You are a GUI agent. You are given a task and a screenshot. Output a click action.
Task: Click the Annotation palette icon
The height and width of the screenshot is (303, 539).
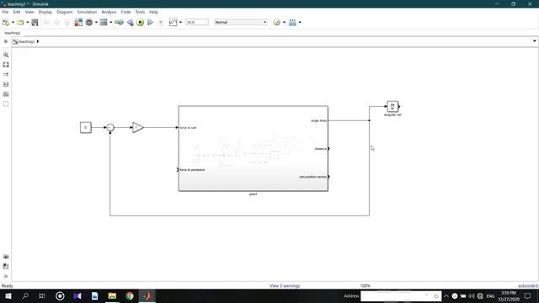6,84
